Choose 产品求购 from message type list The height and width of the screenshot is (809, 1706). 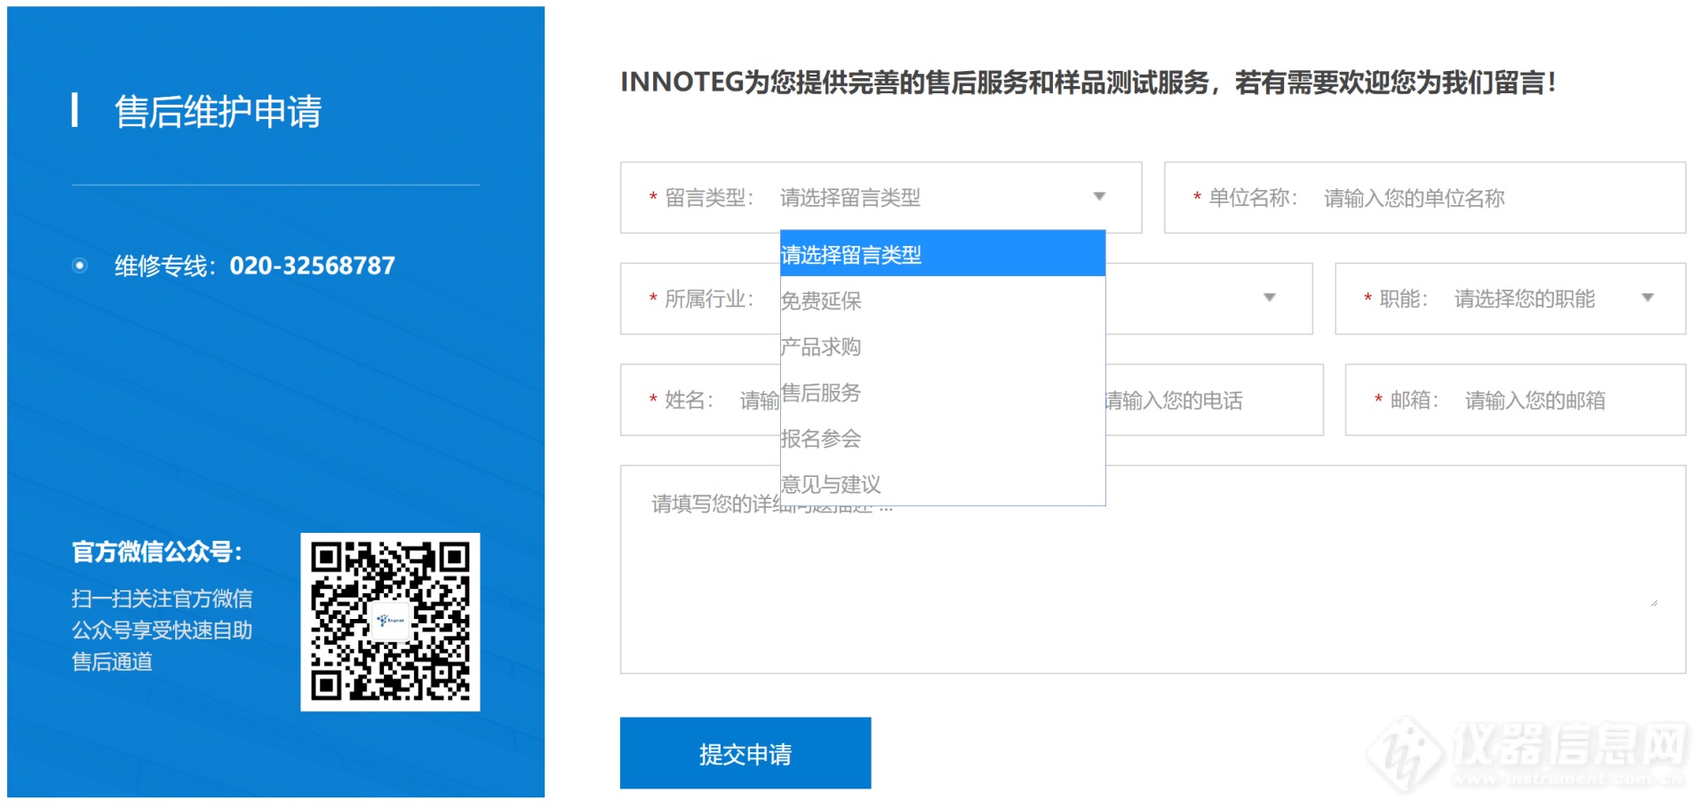click(x=943, y=346)
